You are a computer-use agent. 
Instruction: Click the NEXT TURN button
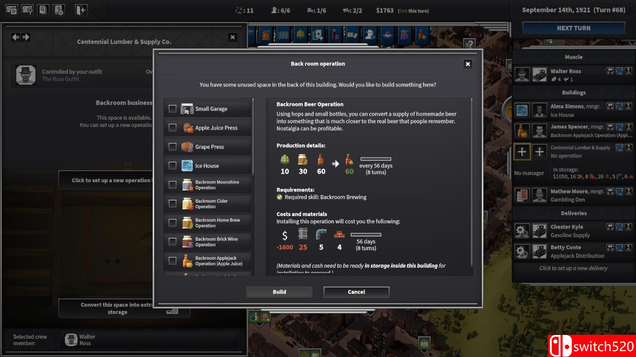(x=573, y=28)
